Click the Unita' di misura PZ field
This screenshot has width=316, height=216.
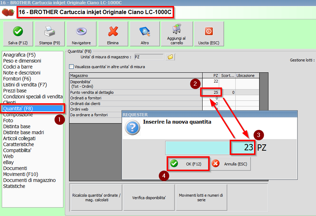coord(149,57)
